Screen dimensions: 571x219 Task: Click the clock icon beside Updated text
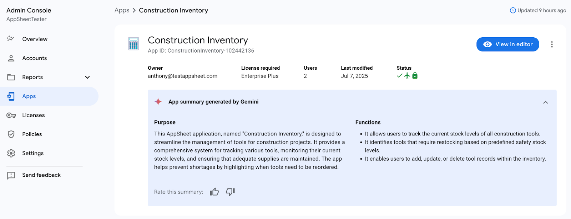click(x=513, y=10)
